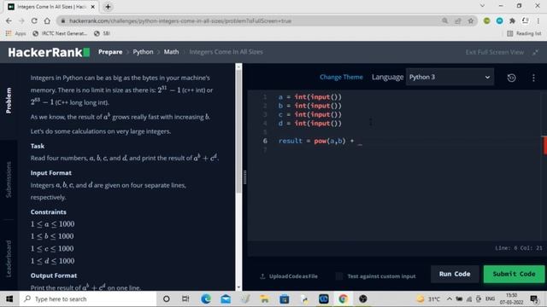This screenshot has height=307, width=547.
Task: Click the problem panel vertical scrollbar
Action: coord(238,130)
